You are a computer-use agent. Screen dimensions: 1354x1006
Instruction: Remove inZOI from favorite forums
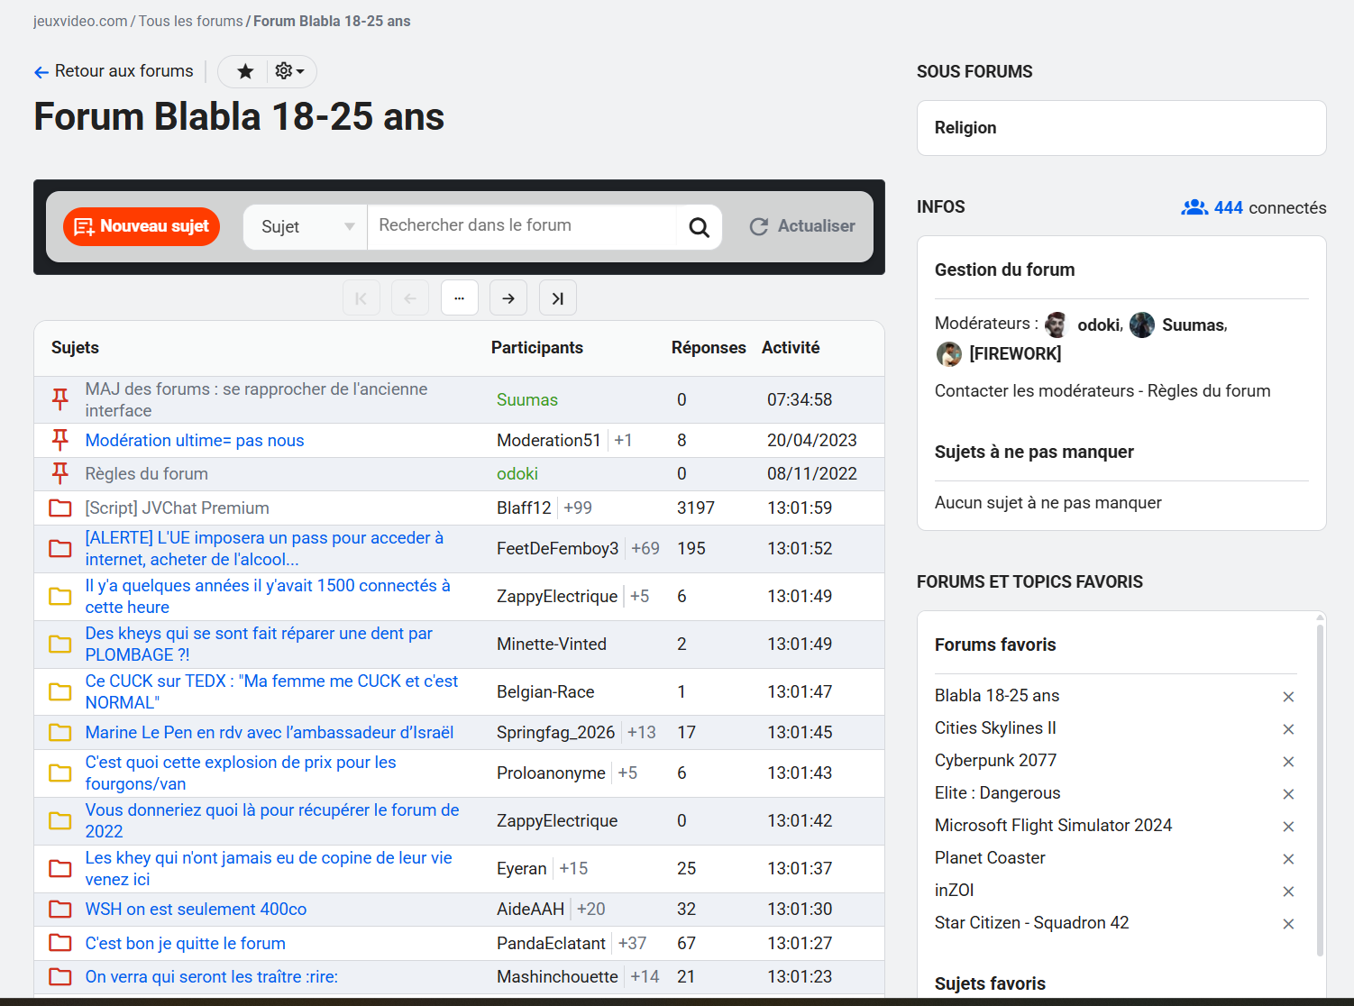[1288, 892]
